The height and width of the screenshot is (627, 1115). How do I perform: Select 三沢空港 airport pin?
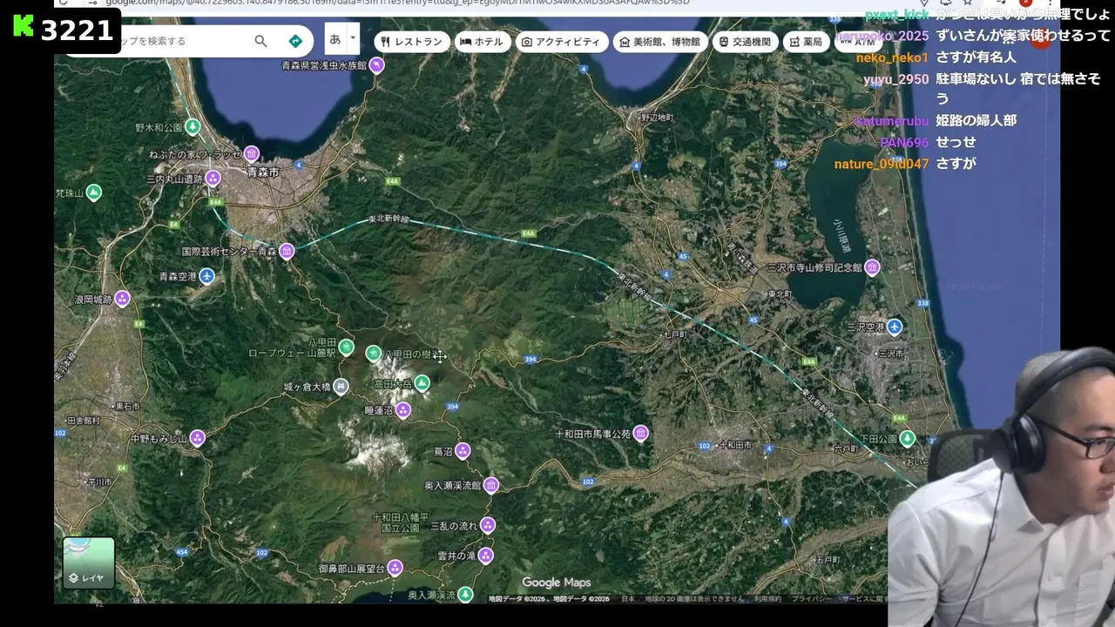pyautogui.click(x=894, y=327)
